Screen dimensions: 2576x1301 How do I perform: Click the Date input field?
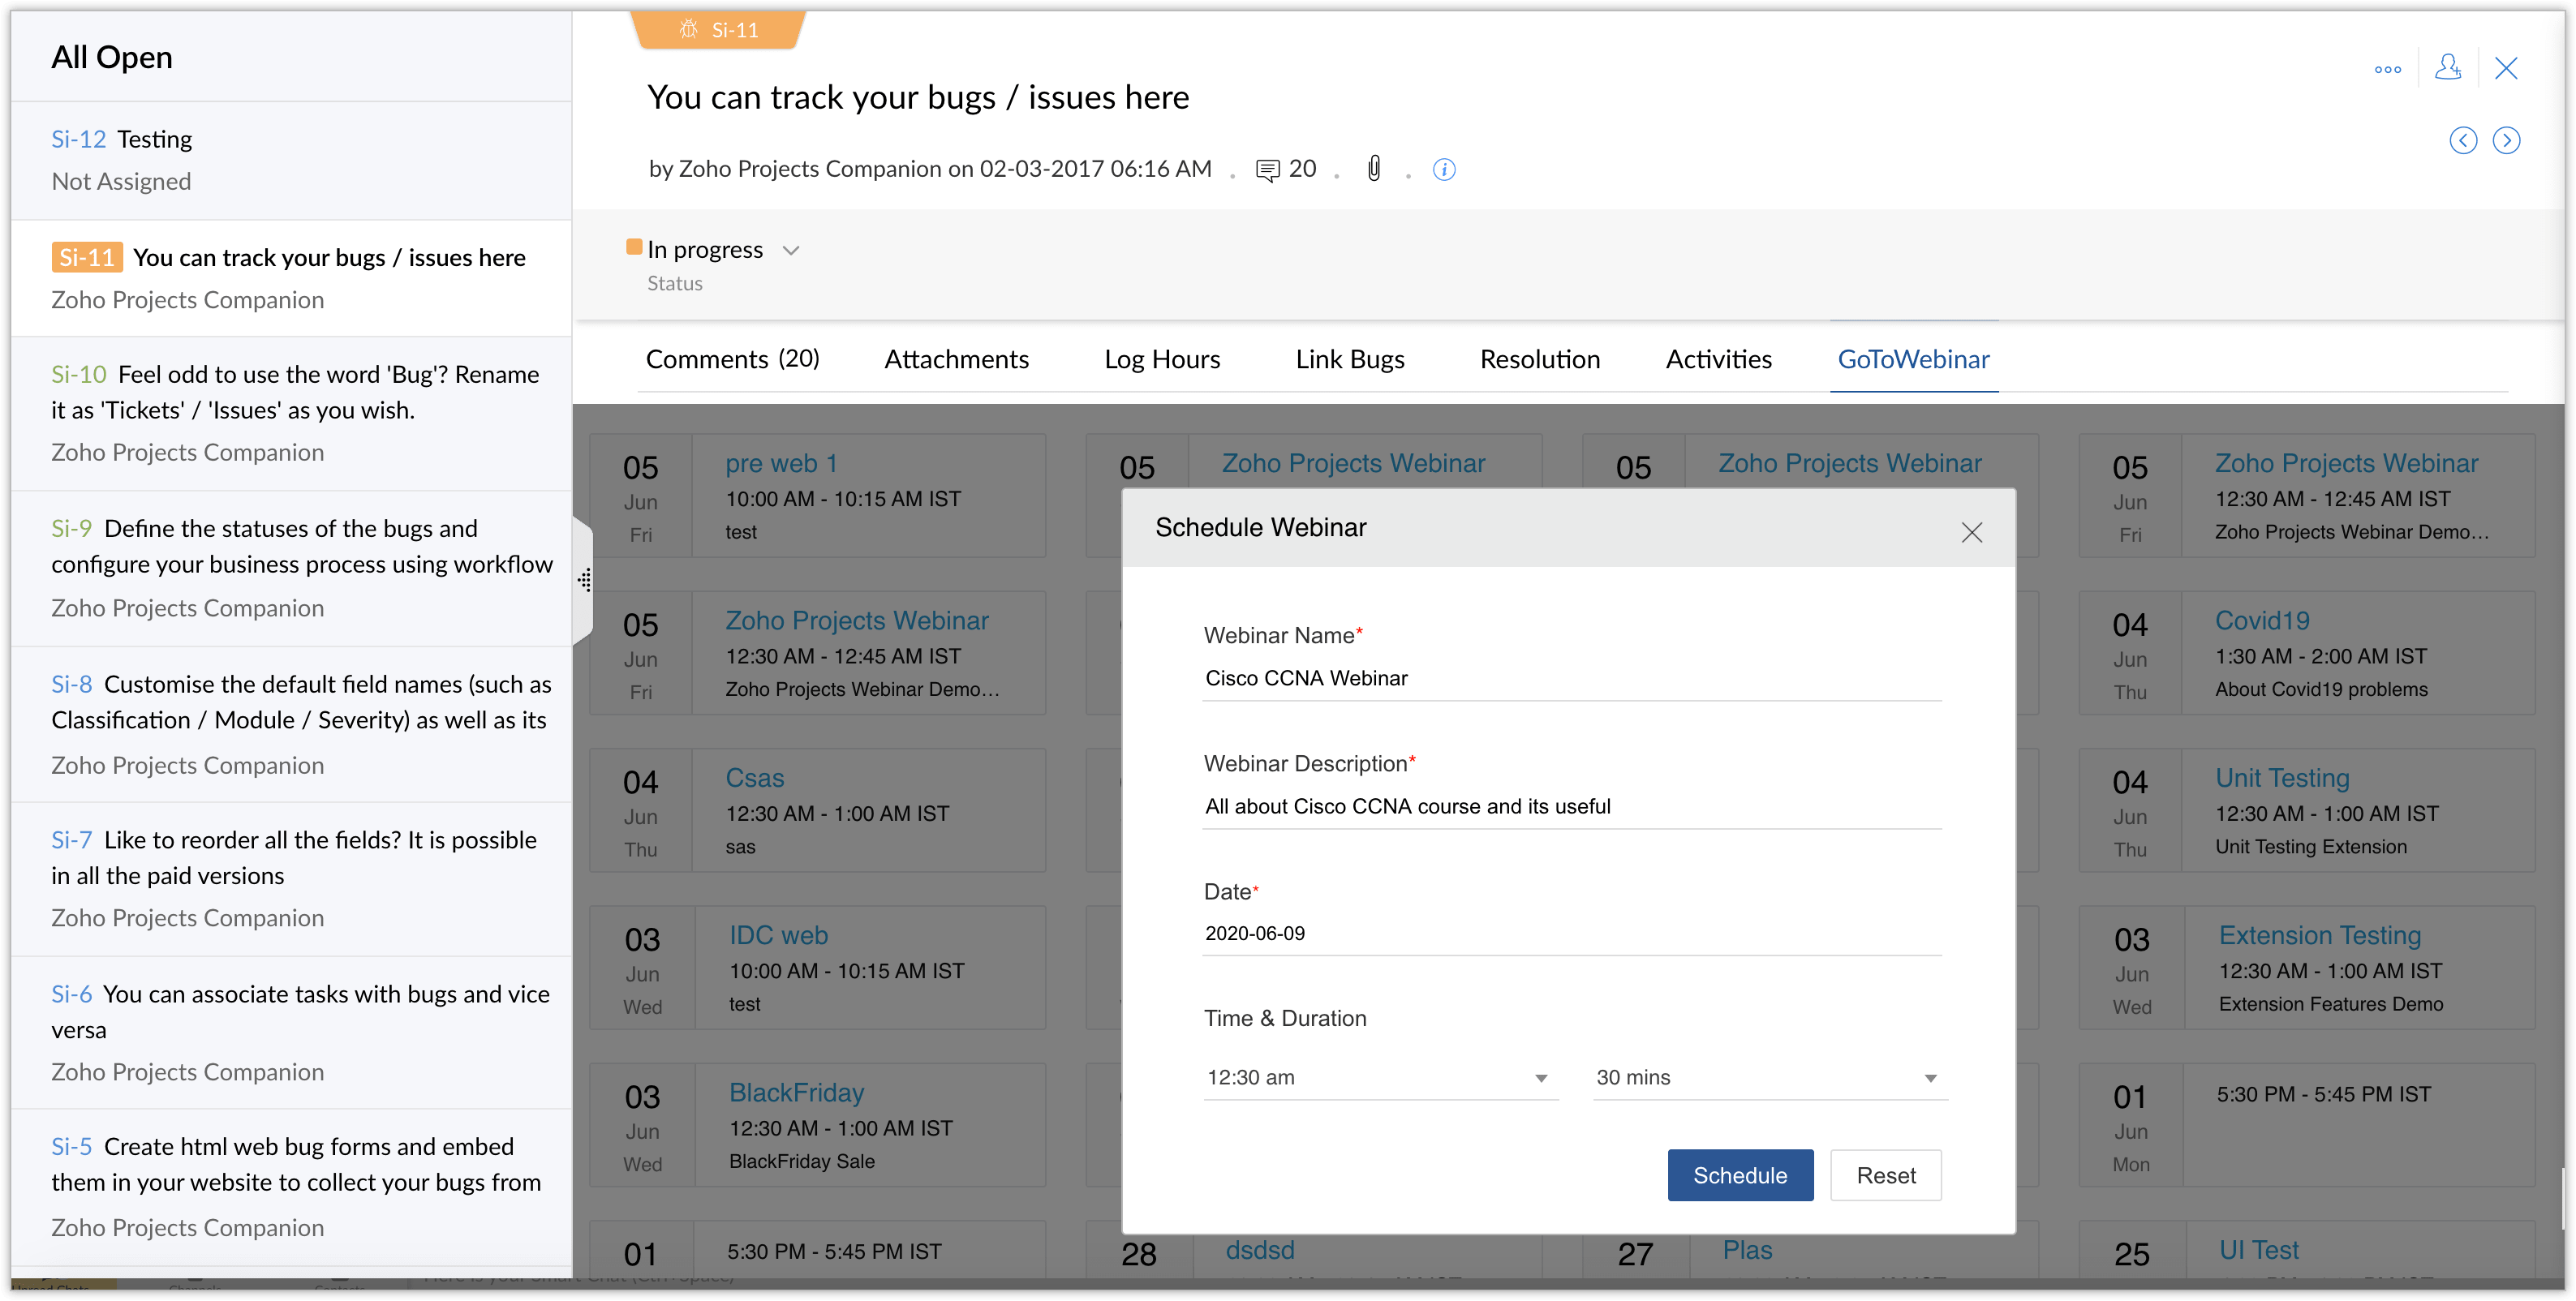(1571, 933)
